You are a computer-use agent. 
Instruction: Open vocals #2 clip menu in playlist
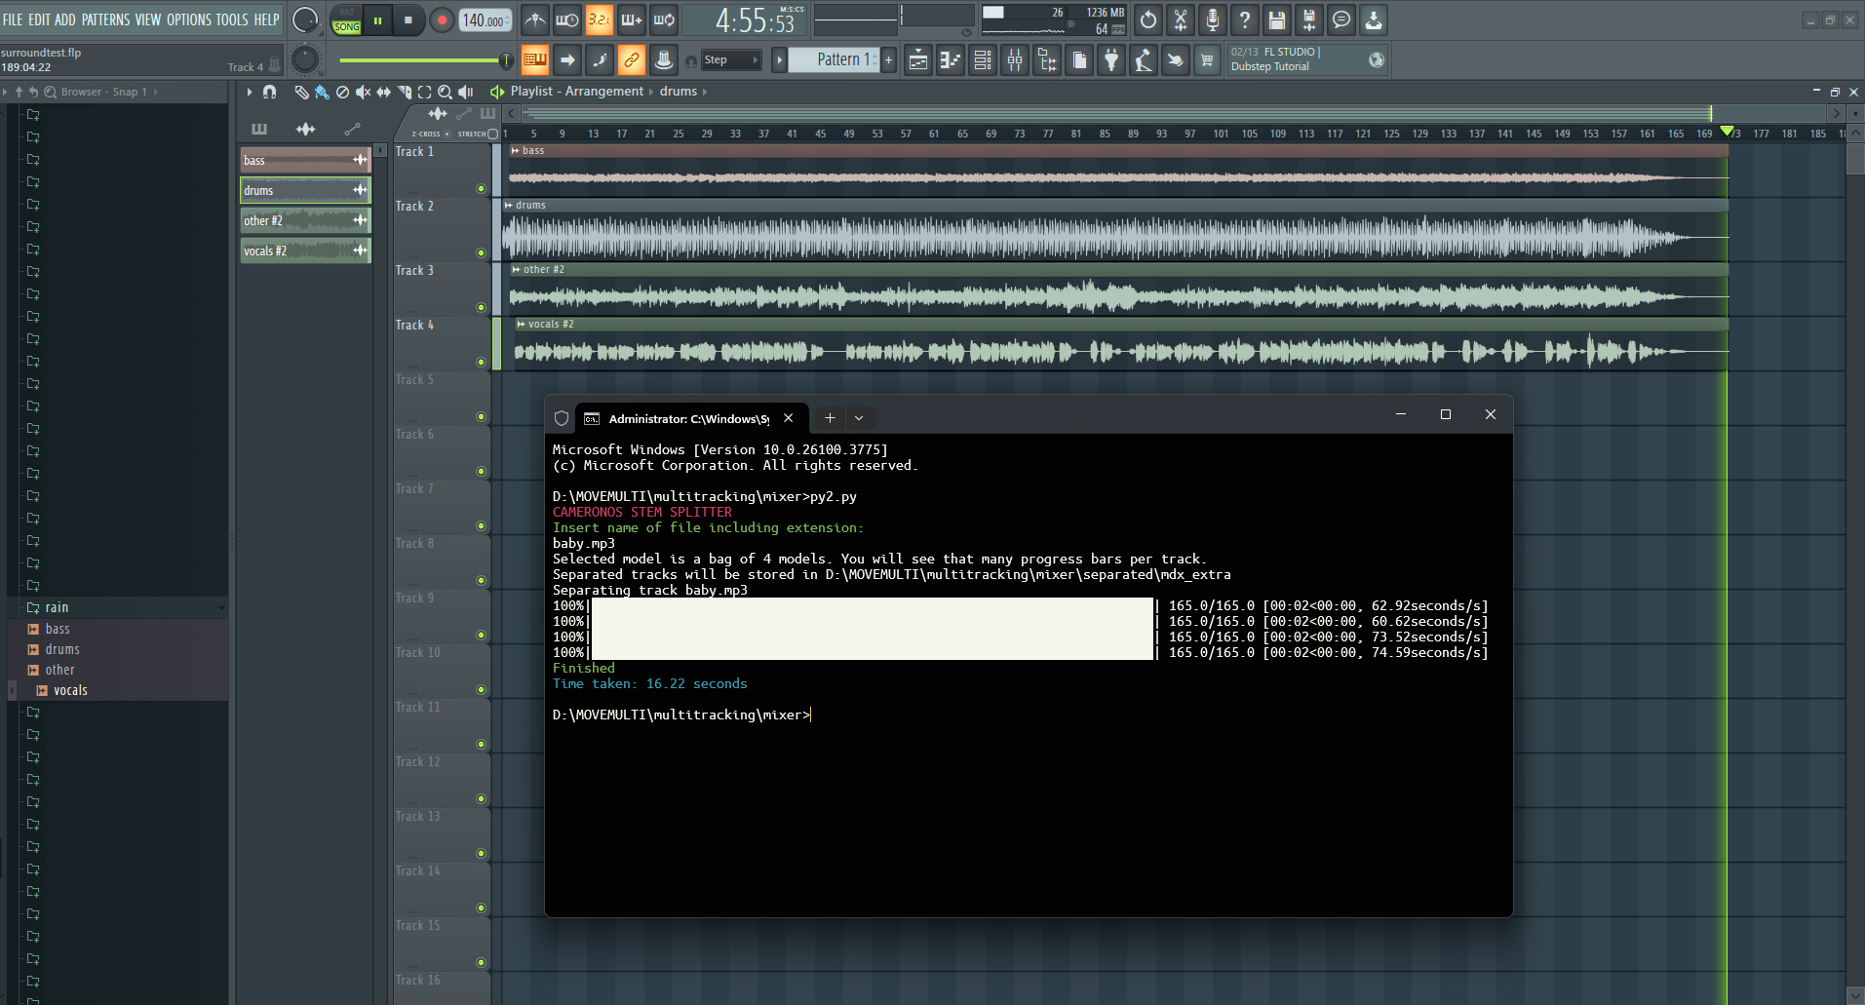point(522,325)
